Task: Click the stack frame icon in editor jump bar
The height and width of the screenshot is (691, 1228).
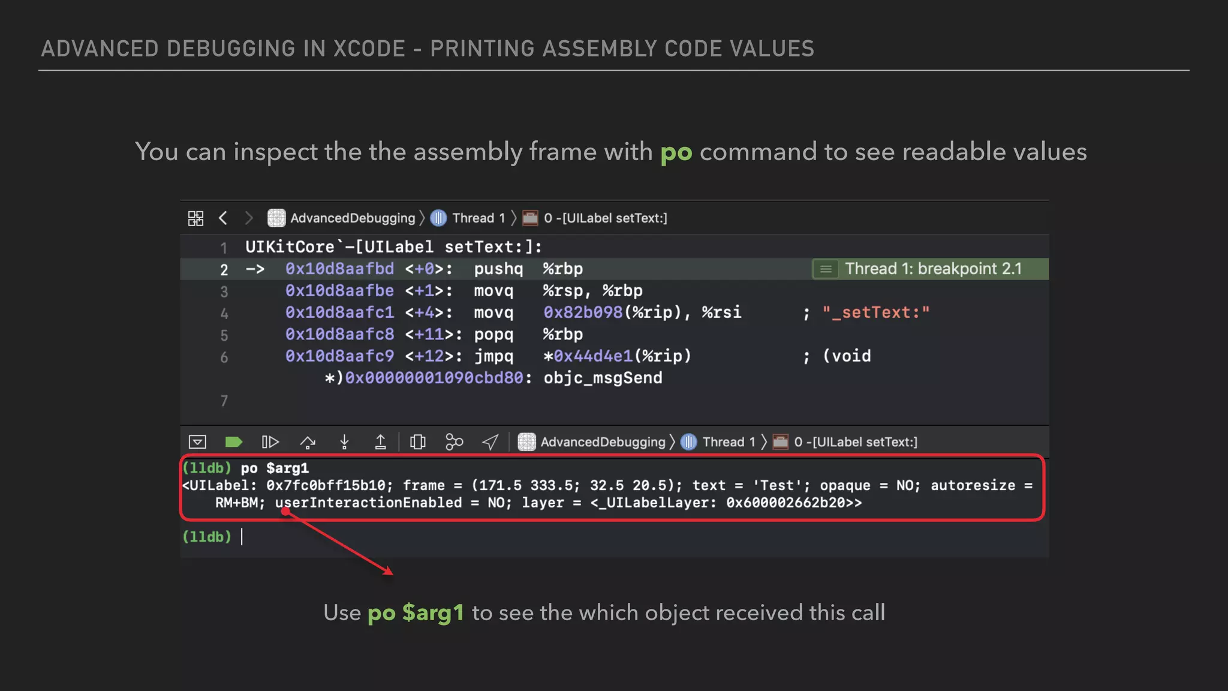Action: (x=530, y=218)
